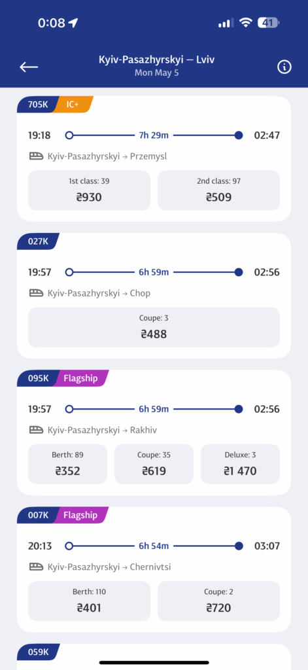The height and width of the screenshot is (670, 308).
Task: Open the route info icon
Action: (284, 67)
